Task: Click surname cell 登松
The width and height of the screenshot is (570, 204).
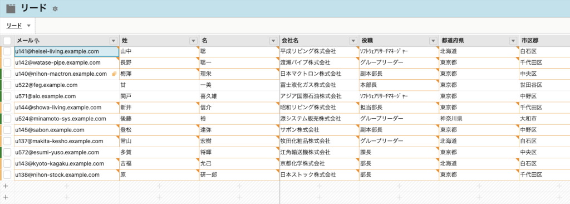Action: (159, 130)
